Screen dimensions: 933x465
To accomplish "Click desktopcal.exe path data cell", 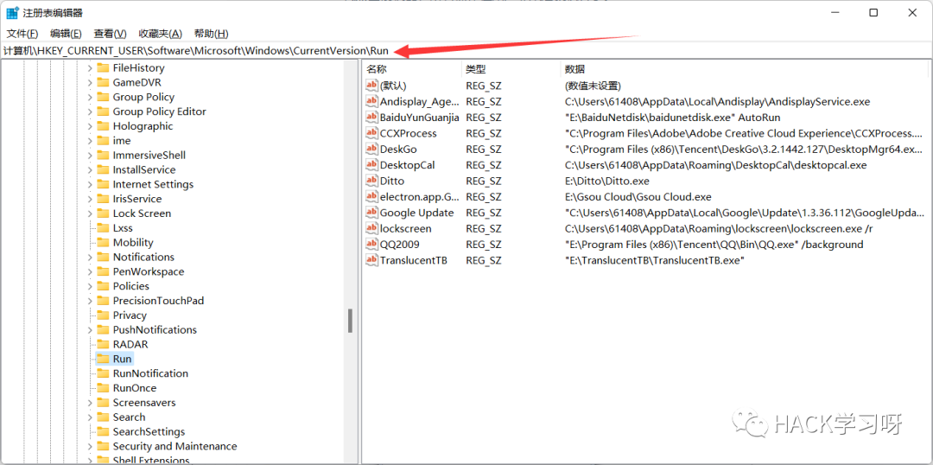I will coord(715,165).
